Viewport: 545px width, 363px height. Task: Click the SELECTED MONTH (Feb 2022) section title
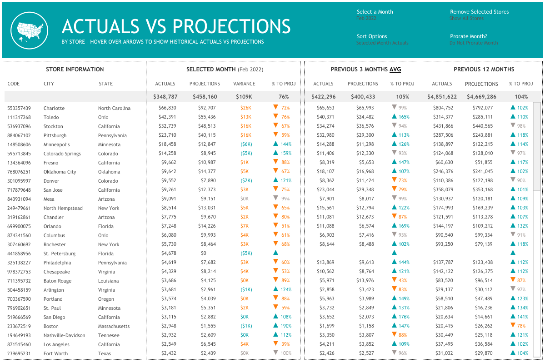point(225,70)
